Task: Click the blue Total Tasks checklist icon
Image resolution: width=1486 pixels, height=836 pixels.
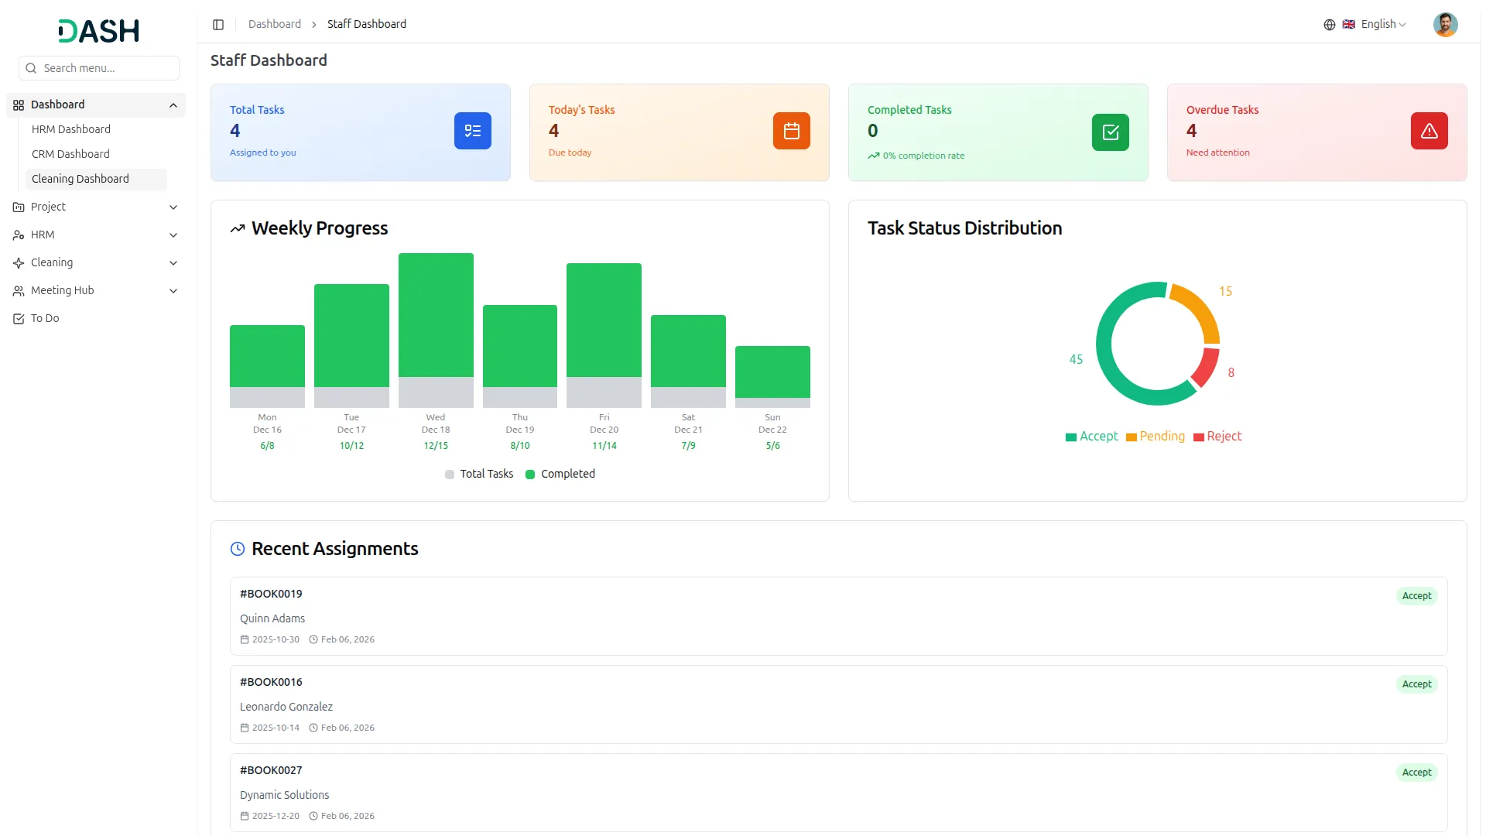Action: [472, 131]
